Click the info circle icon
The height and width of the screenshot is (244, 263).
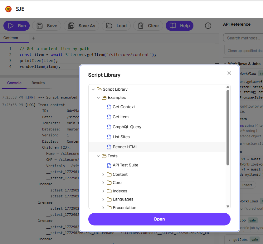tap(208, 26)
